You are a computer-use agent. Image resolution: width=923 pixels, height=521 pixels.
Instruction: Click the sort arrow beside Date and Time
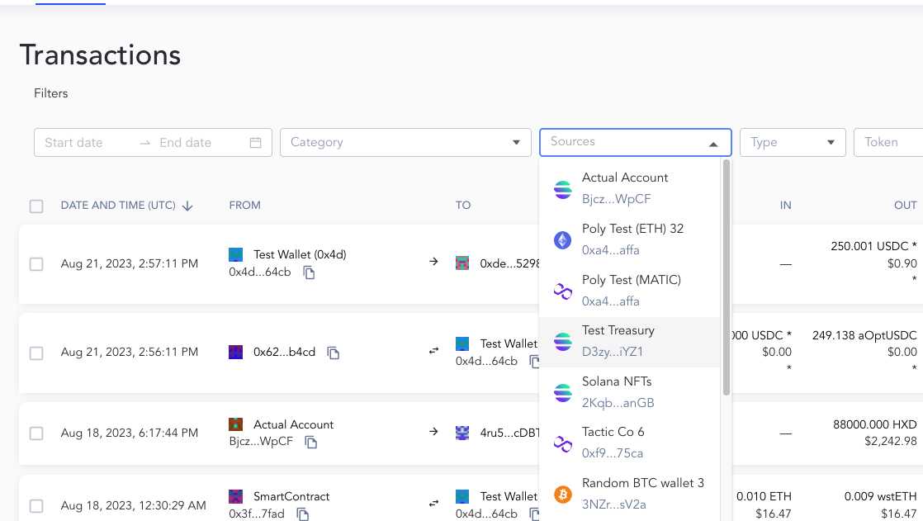point(187,206)
